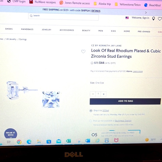Click the Add To Bag button

[x=125, y=101]
